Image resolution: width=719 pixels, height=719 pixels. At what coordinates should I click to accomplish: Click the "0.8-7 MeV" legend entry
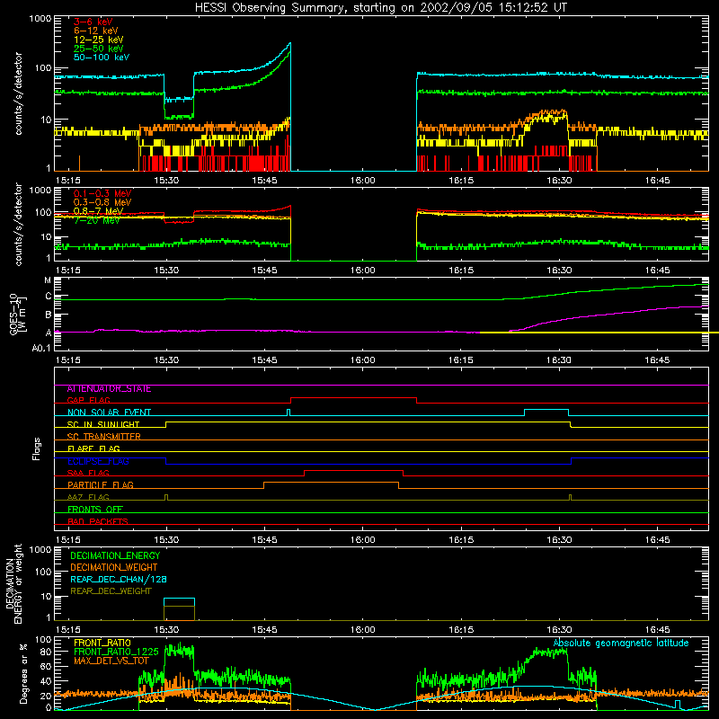[98, 211]
